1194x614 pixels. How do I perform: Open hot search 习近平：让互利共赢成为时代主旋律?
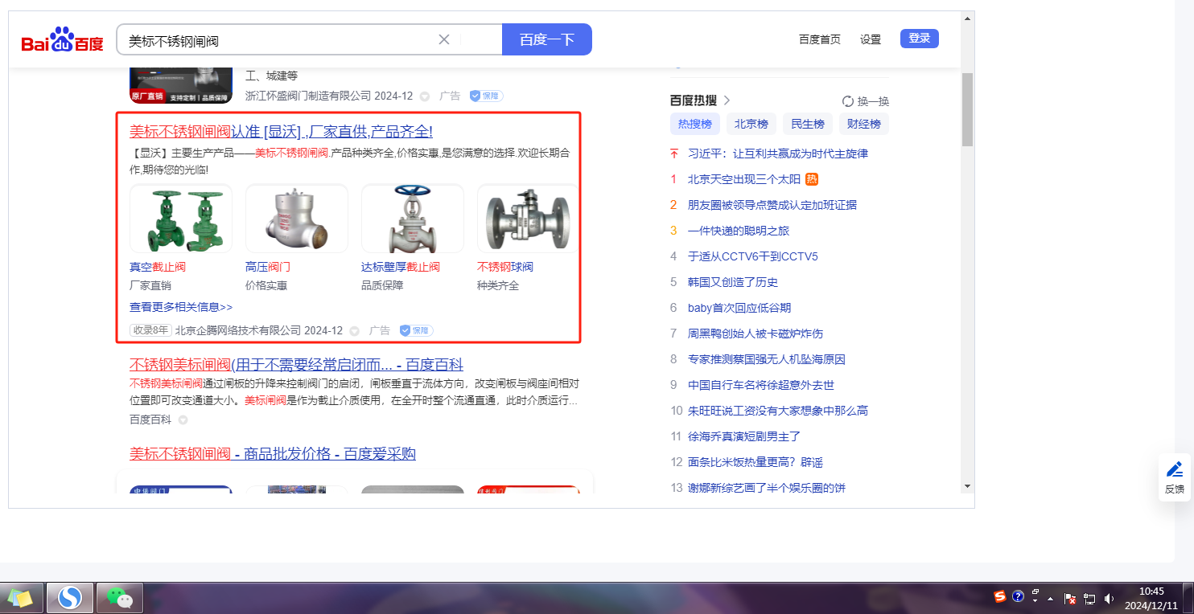coord(778,153)
